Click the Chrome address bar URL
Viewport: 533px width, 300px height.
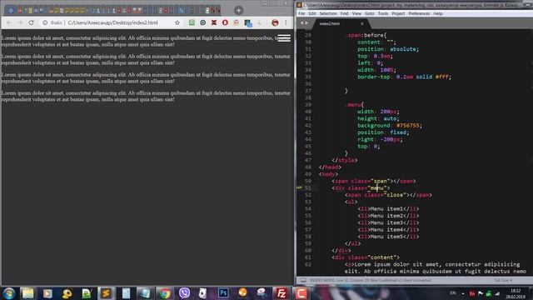[112, 22]
